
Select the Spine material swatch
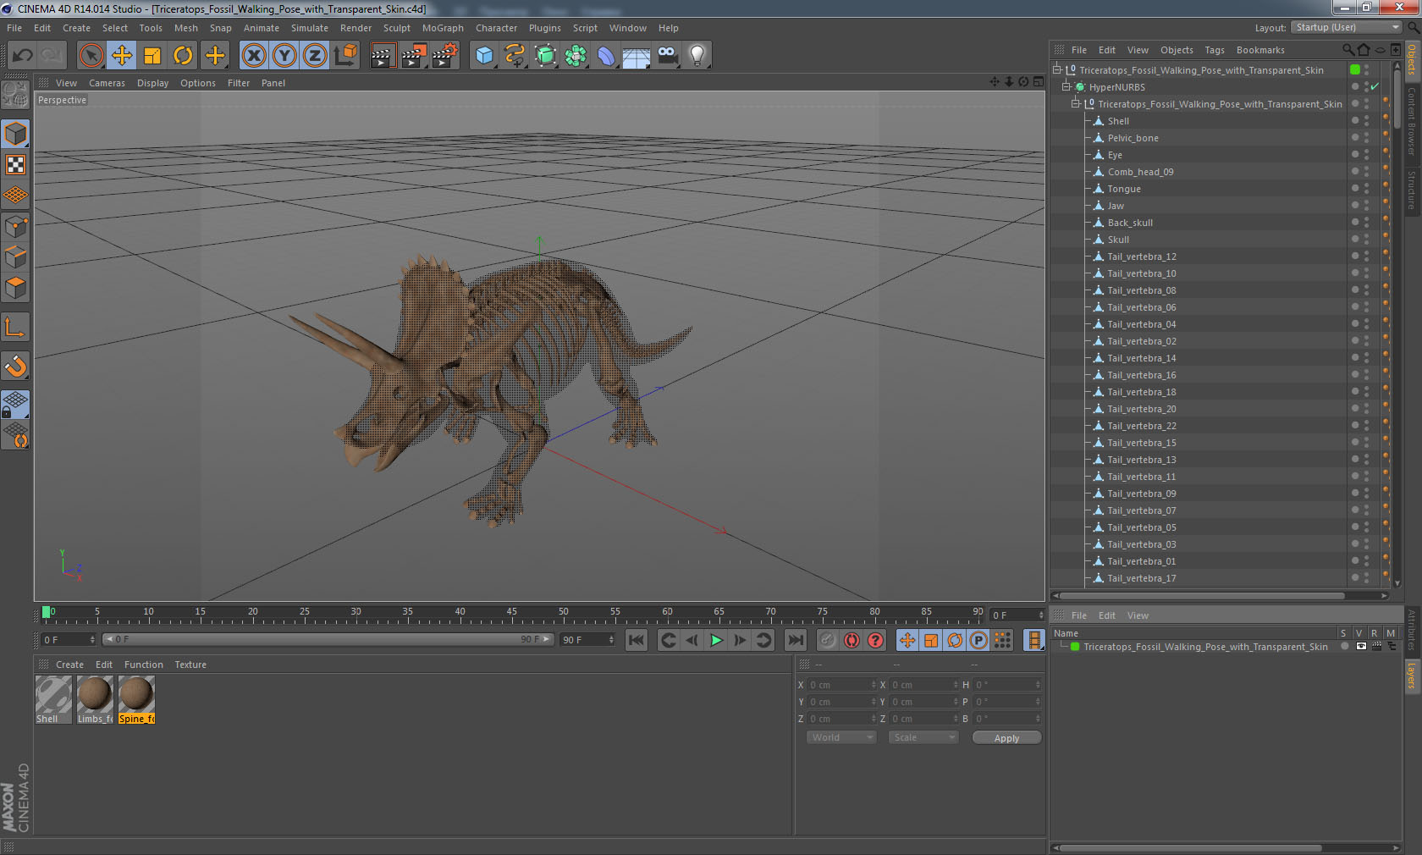136,699
